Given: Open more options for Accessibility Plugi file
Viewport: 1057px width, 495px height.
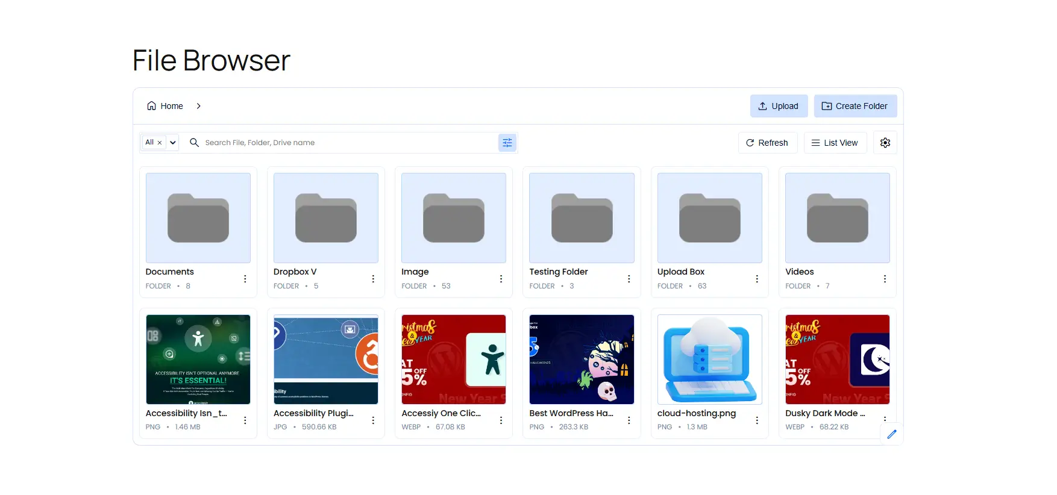Looking at the screenshot, I should (373, 420).
